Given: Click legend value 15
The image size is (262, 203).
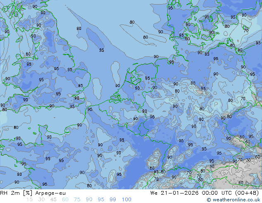Looking at the screenshot, I should tap(29, 200).
